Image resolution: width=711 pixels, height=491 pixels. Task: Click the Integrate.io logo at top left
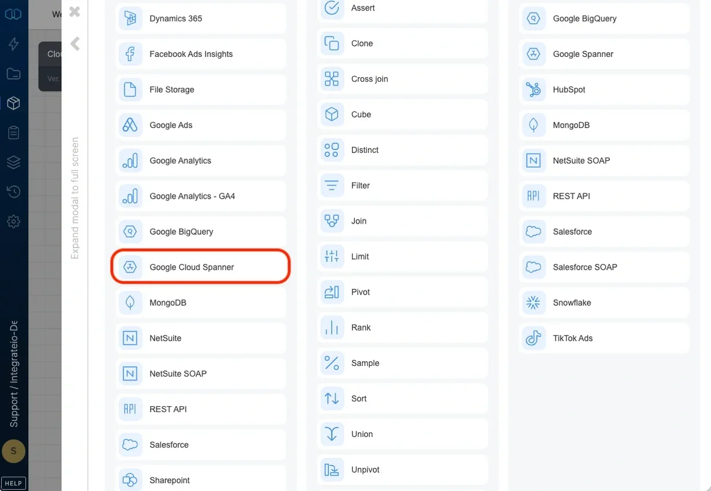pos(13,14)
